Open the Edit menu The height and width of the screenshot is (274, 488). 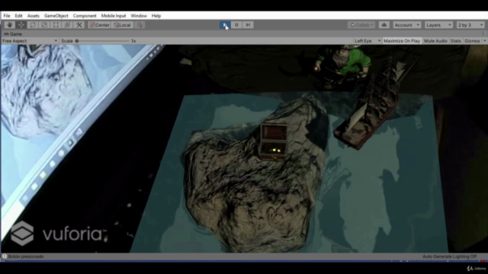point(18,15)
